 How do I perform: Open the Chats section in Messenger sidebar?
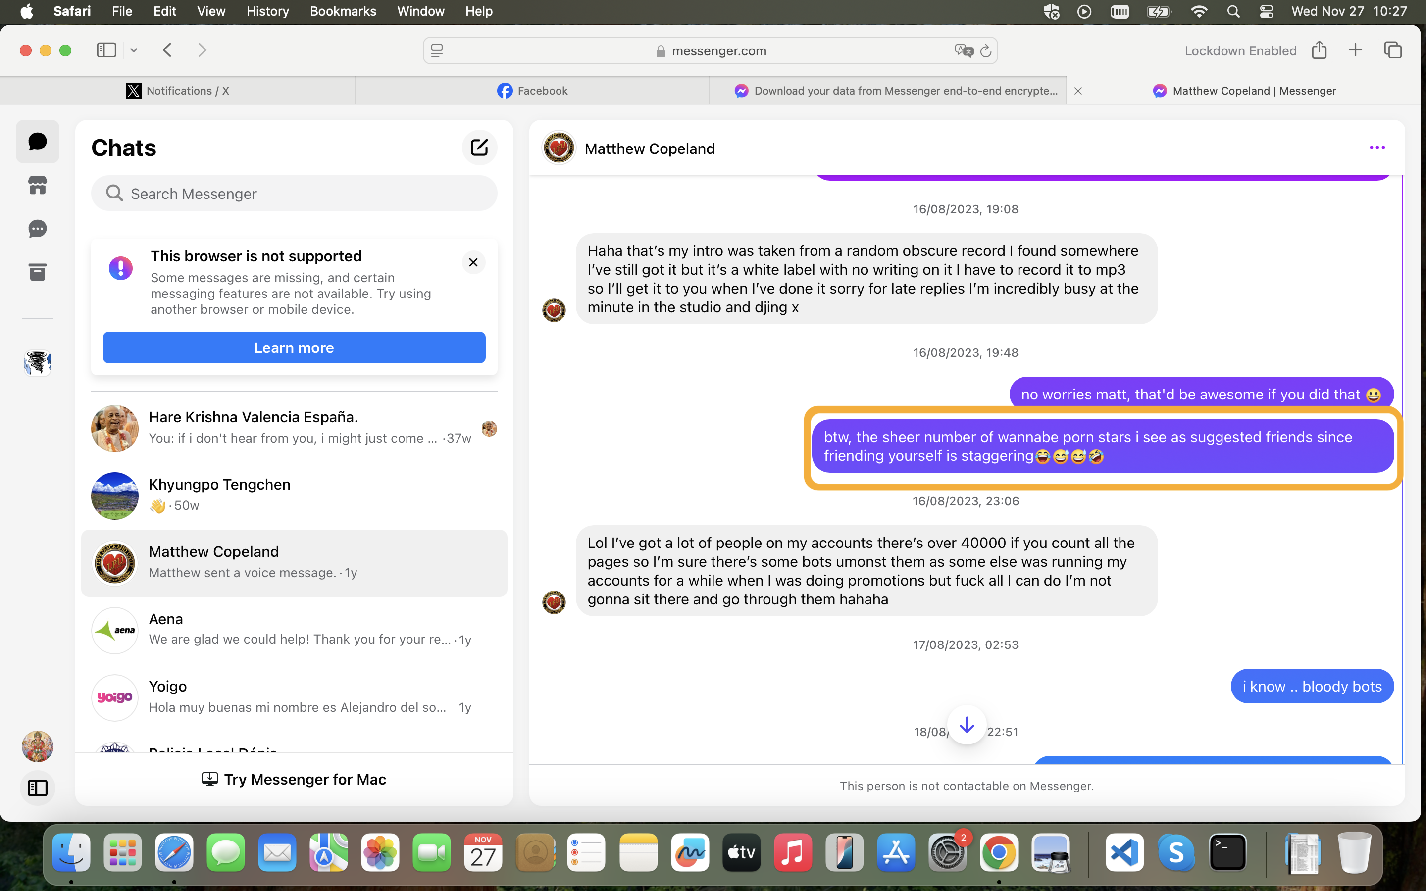click(37, 142)
